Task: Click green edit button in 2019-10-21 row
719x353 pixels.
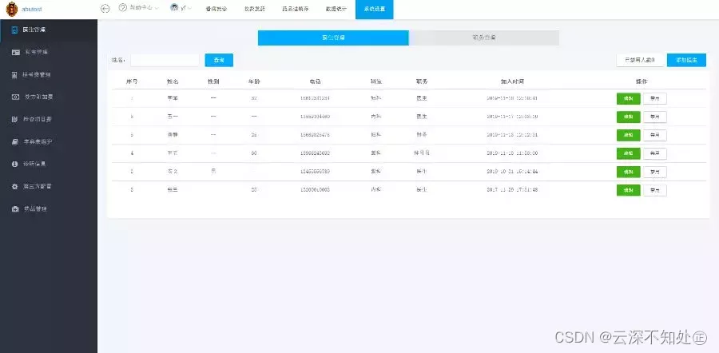Action: [628, 172]
